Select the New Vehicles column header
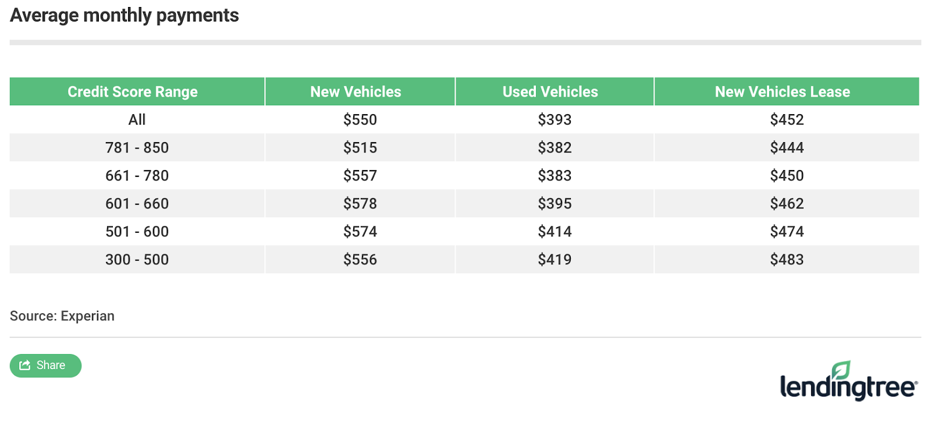The image size is (931, 425). [356, 92]
